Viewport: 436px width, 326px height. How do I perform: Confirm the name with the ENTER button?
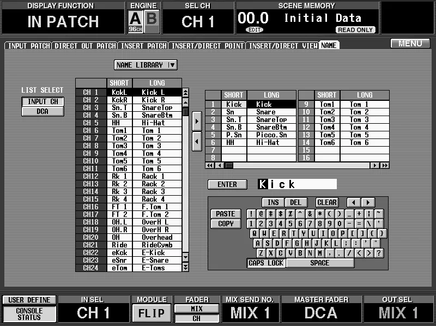pyautogui.click(x=227, y=184)
